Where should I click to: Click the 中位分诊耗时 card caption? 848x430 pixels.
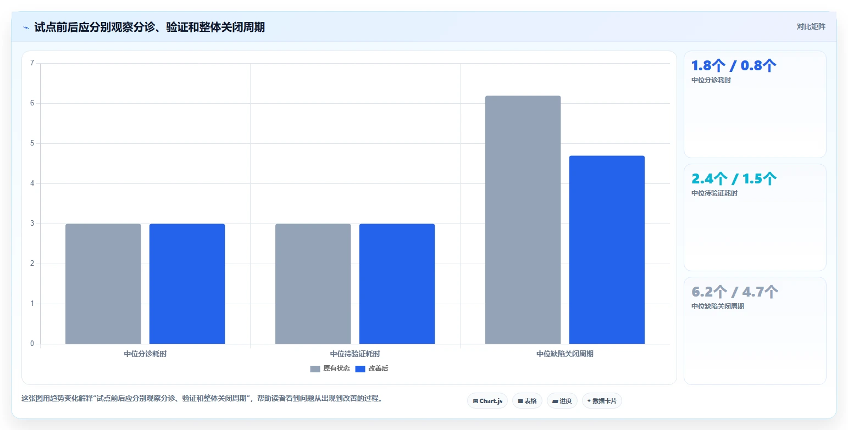[x=711, y=80]
